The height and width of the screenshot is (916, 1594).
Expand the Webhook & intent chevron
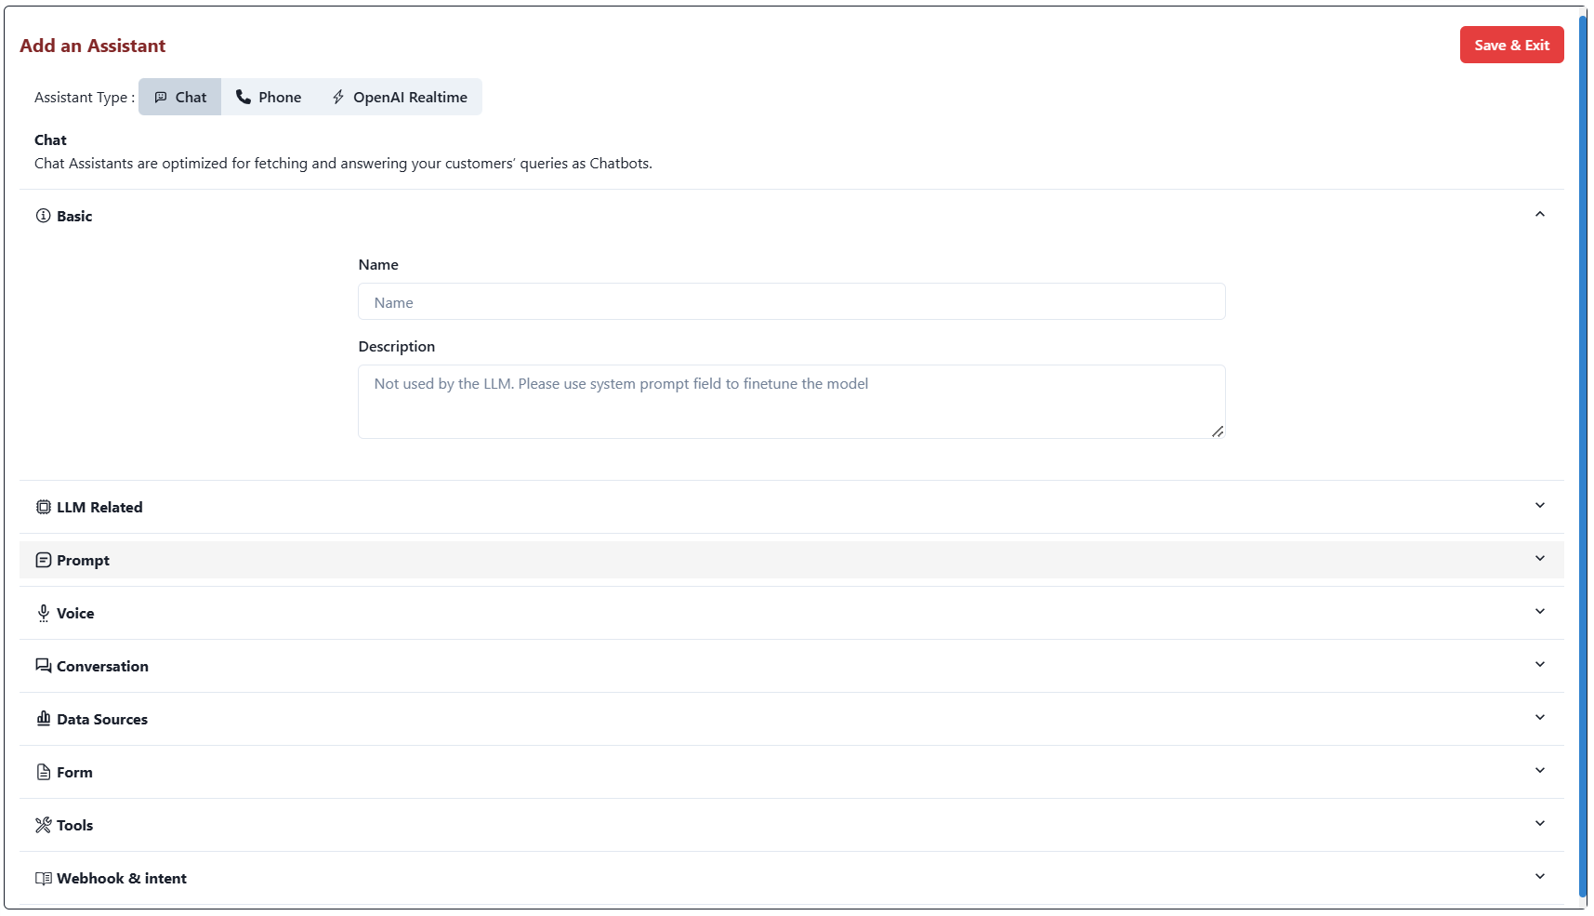(1540, 876)
